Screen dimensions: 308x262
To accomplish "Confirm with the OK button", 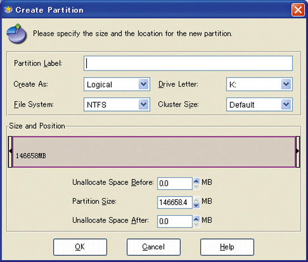I will 80,247.
